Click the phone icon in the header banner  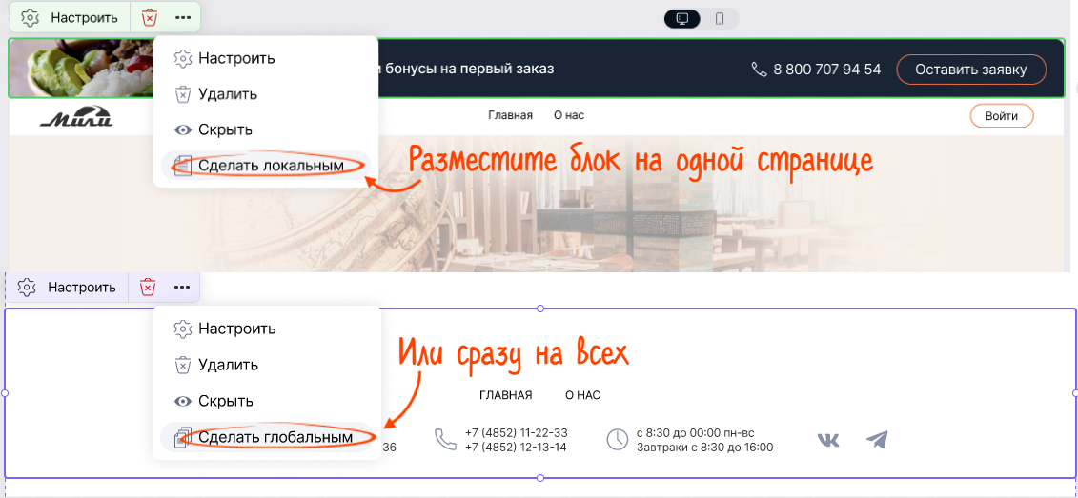point(759,70)
